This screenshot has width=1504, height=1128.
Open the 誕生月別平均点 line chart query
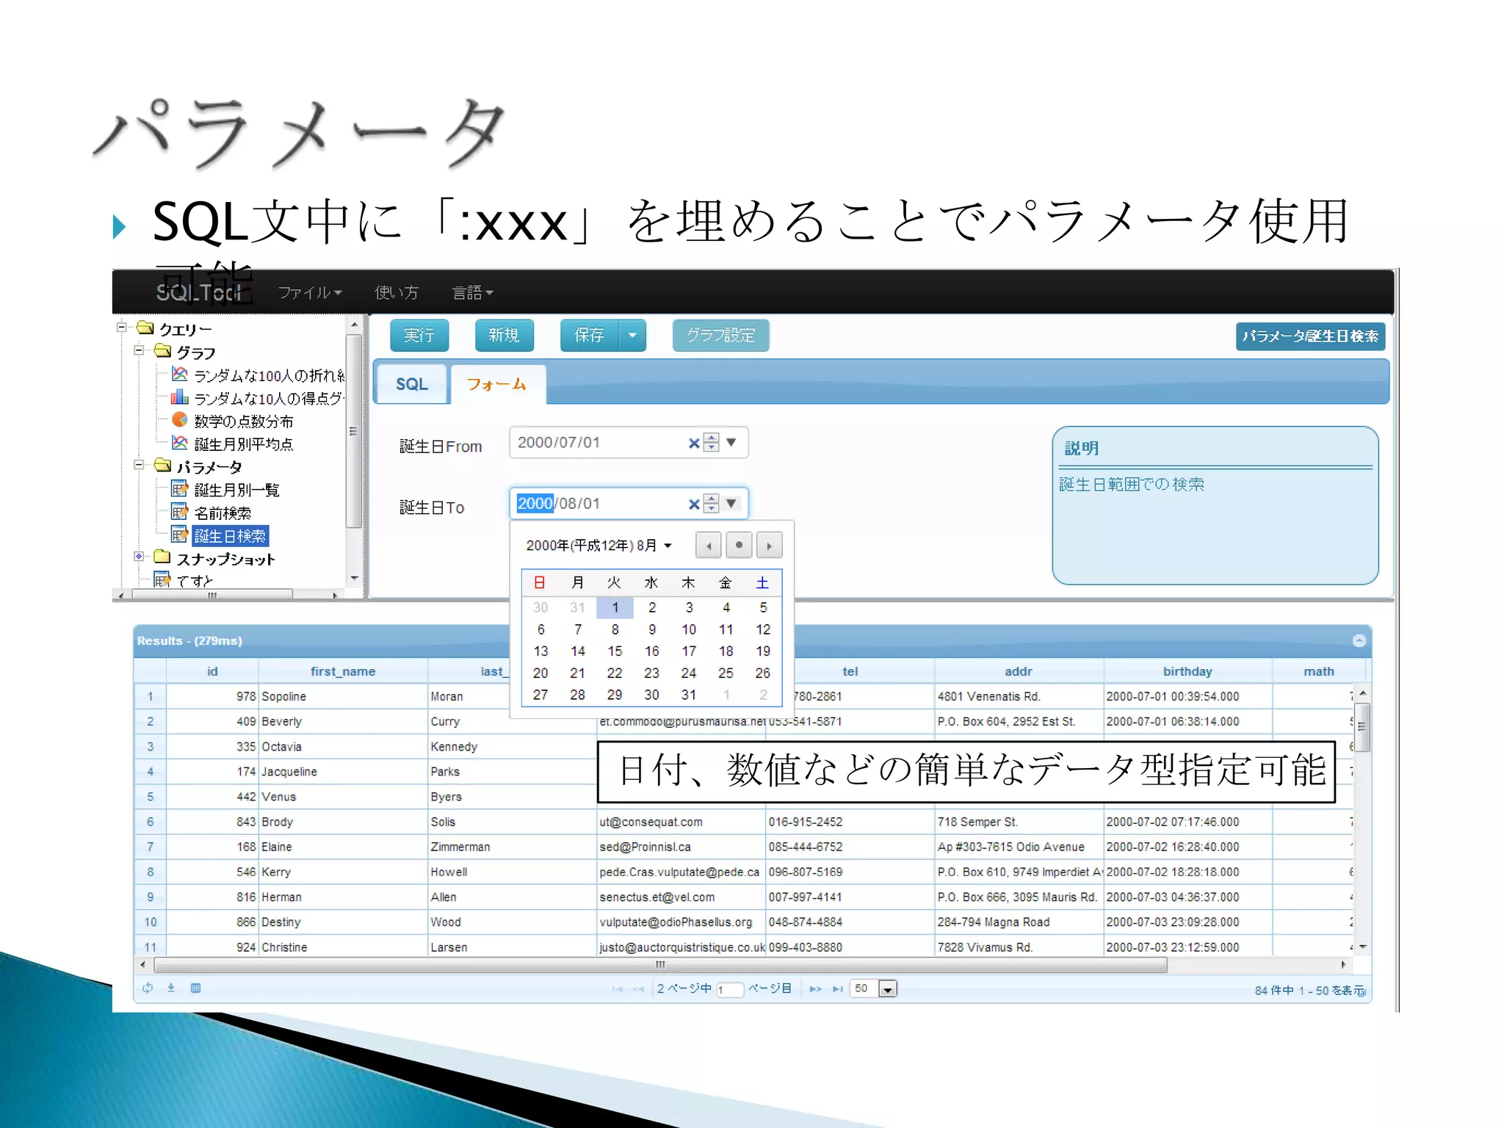(x=233, y=444)
